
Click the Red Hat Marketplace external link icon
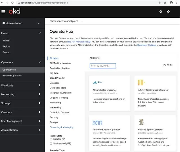pyautogui.click(x=89, y=42)
